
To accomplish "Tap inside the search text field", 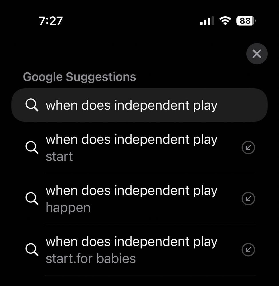I will [x=140, y=105].
